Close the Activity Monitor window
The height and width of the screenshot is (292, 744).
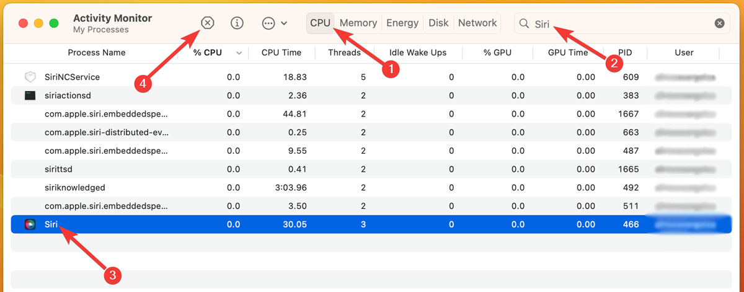pos(23,24)
